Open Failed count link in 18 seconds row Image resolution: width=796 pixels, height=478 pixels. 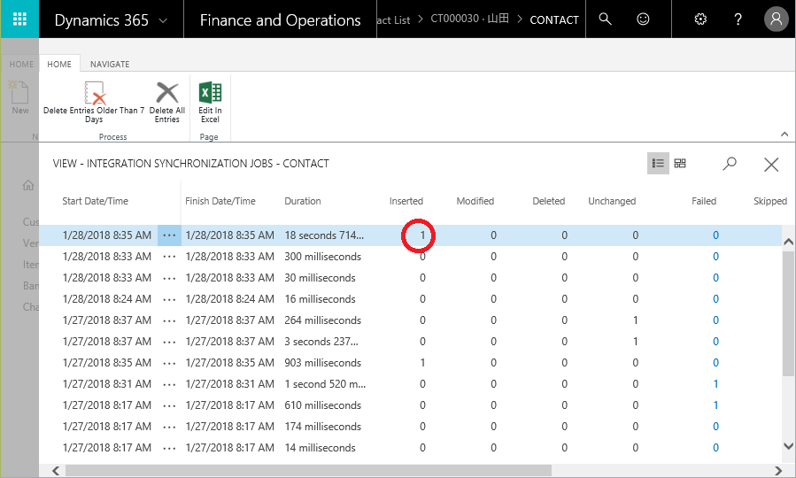coord(715,235)
